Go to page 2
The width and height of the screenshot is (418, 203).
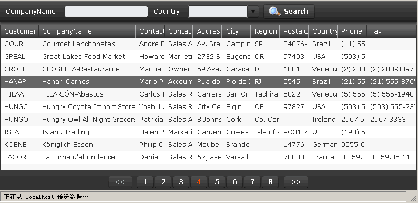(x=163, y=182)
